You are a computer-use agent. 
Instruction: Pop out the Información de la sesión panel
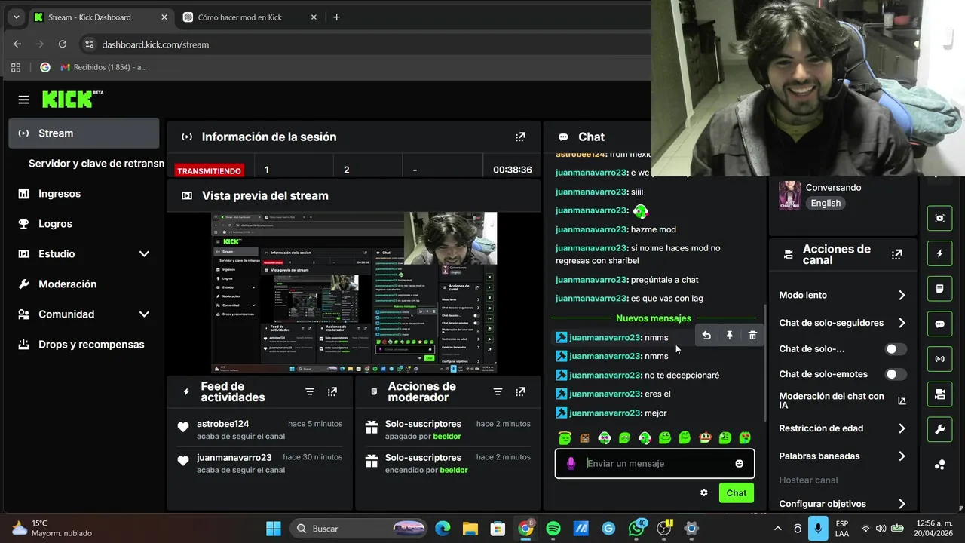tap(520, 137)
